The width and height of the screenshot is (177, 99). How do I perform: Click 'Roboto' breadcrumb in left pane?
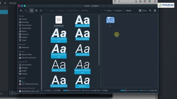coord(85,10)
